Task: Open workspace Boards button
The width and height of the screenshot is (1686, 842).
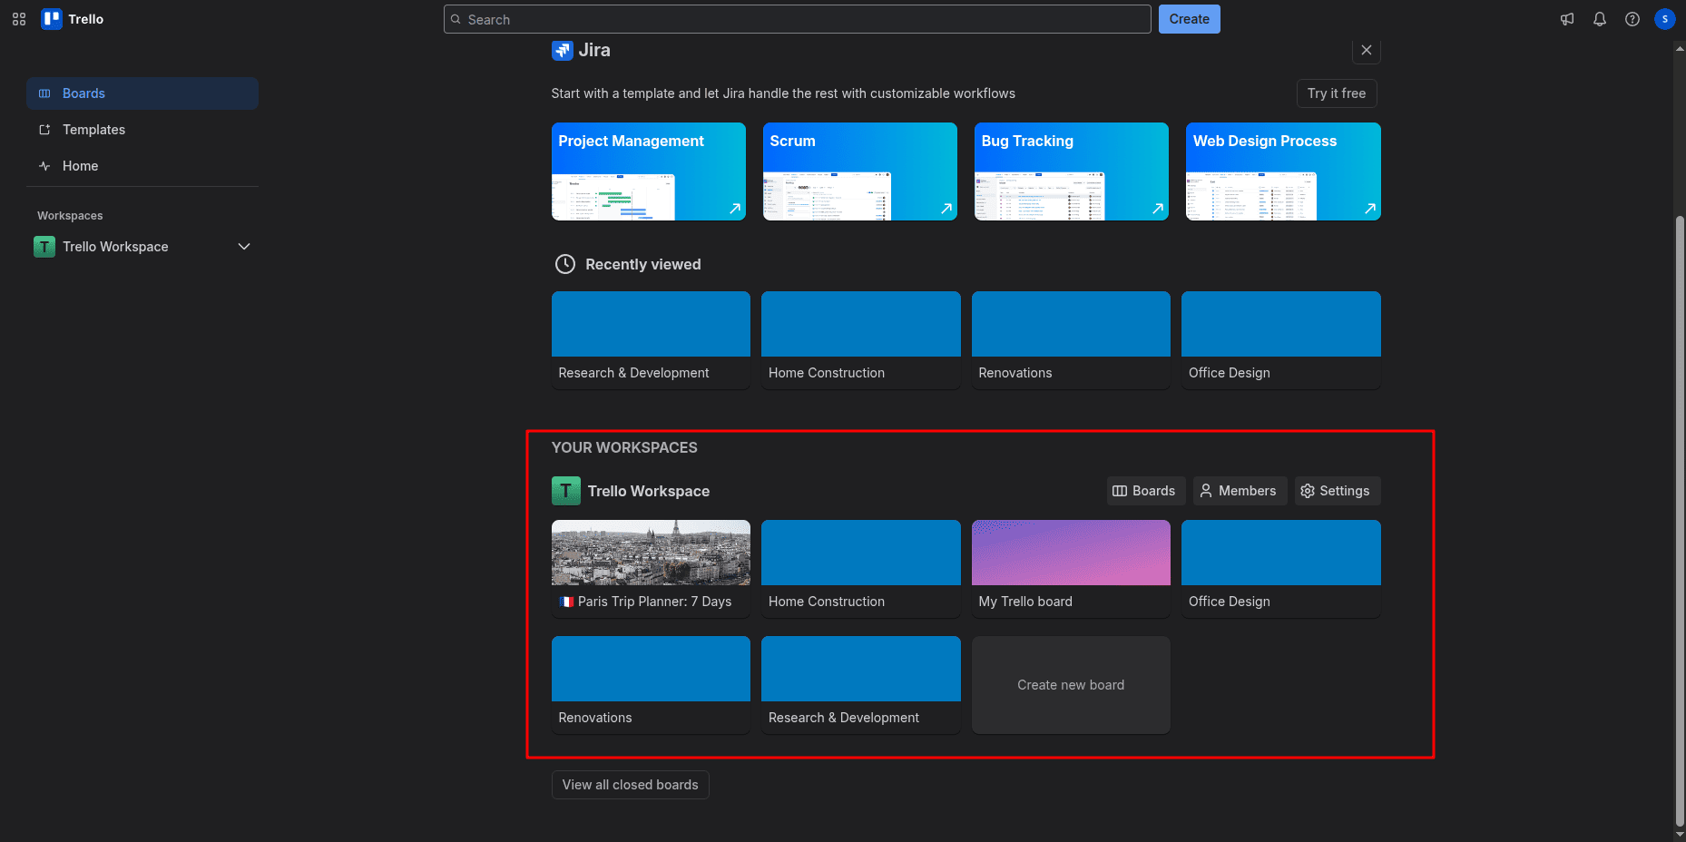Action: tap(1144, 491)
